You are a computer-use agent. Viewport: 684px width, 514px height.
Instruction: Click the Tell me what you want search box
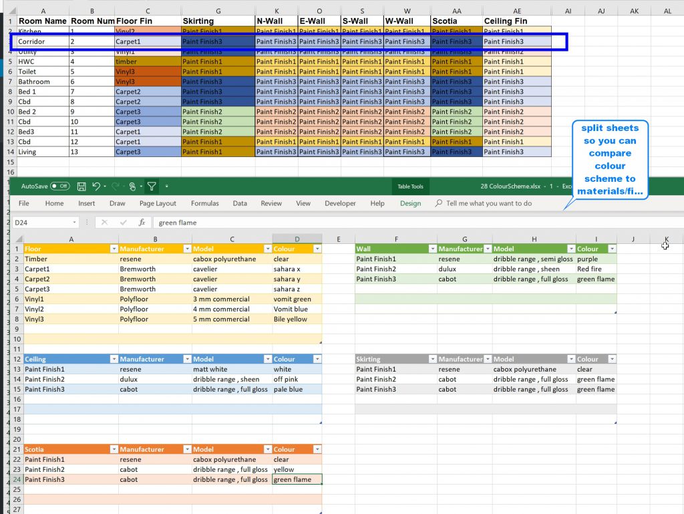(x=489, y=203)
